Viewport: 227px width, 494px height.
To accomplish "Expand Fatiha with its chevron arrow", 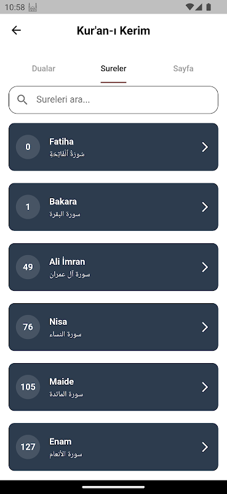I will [x=205, y=147].
